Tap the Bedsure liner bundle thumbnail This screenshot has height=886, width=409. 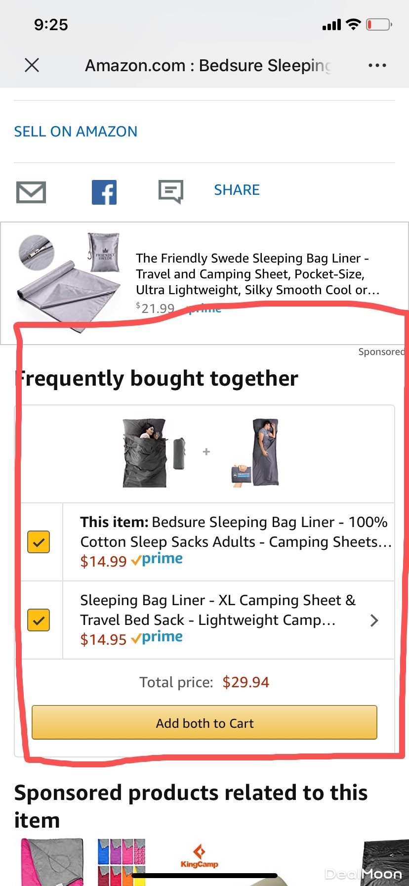click(153, 453)
